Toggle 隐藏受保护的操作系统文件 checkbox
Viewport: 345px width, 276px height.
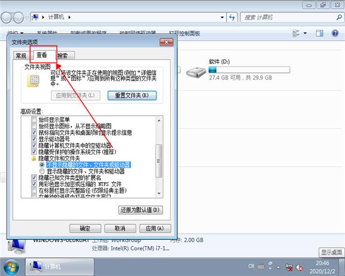point(34,152)
